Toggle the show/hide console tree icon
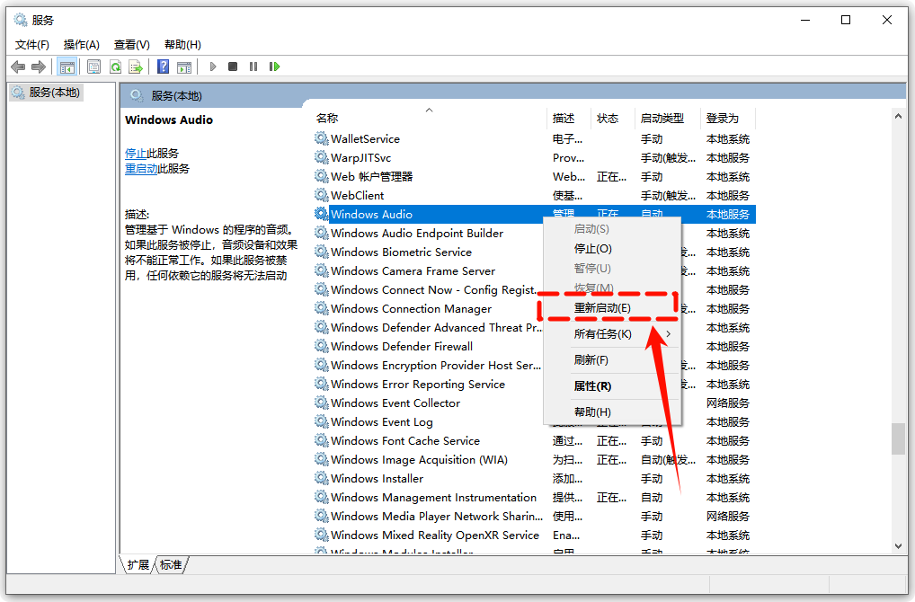Viewport: 915px width, 602px height. [67, 67]
